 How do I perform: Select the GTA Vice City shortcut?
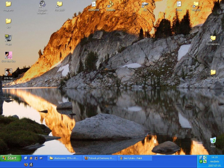pos(9,57)
